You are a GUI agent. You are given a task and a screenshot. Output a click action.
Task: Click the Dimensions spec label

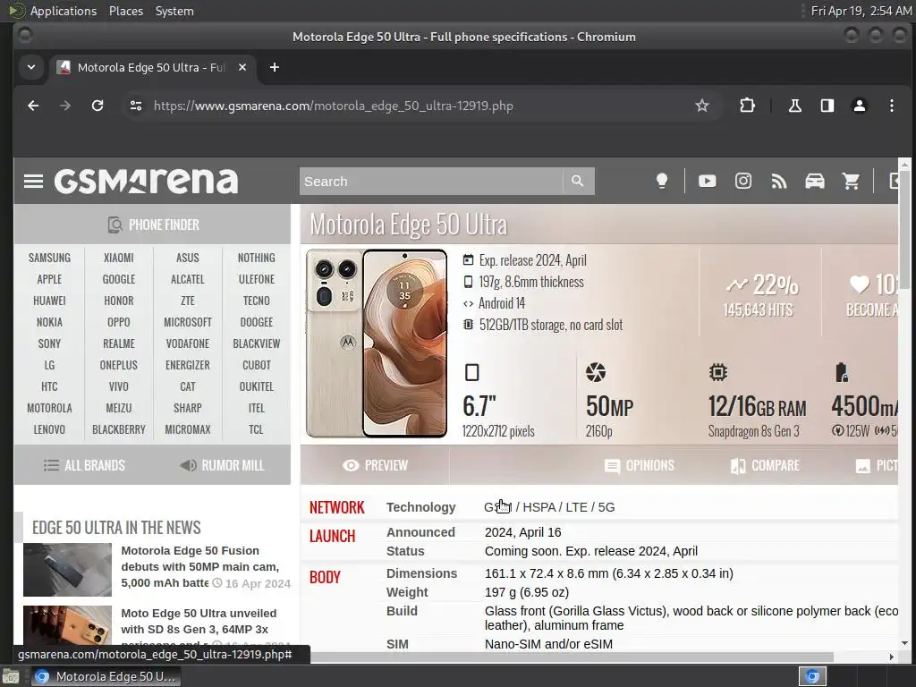tap(422, 573)
